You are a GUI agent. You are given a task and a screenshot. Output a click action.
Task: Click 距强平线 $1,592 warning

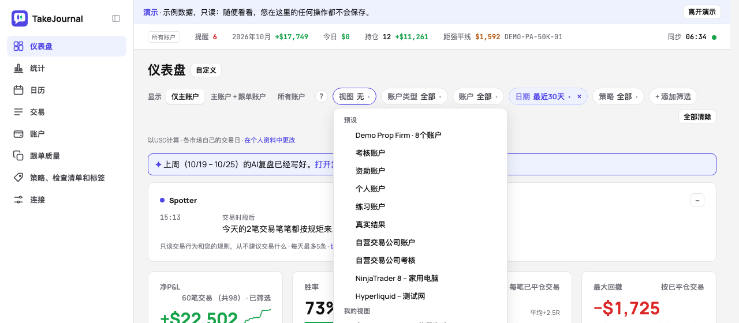tap(503, 37)
